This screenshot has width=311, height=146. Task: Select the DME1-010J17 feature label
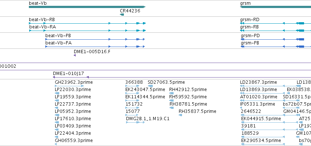68,74
